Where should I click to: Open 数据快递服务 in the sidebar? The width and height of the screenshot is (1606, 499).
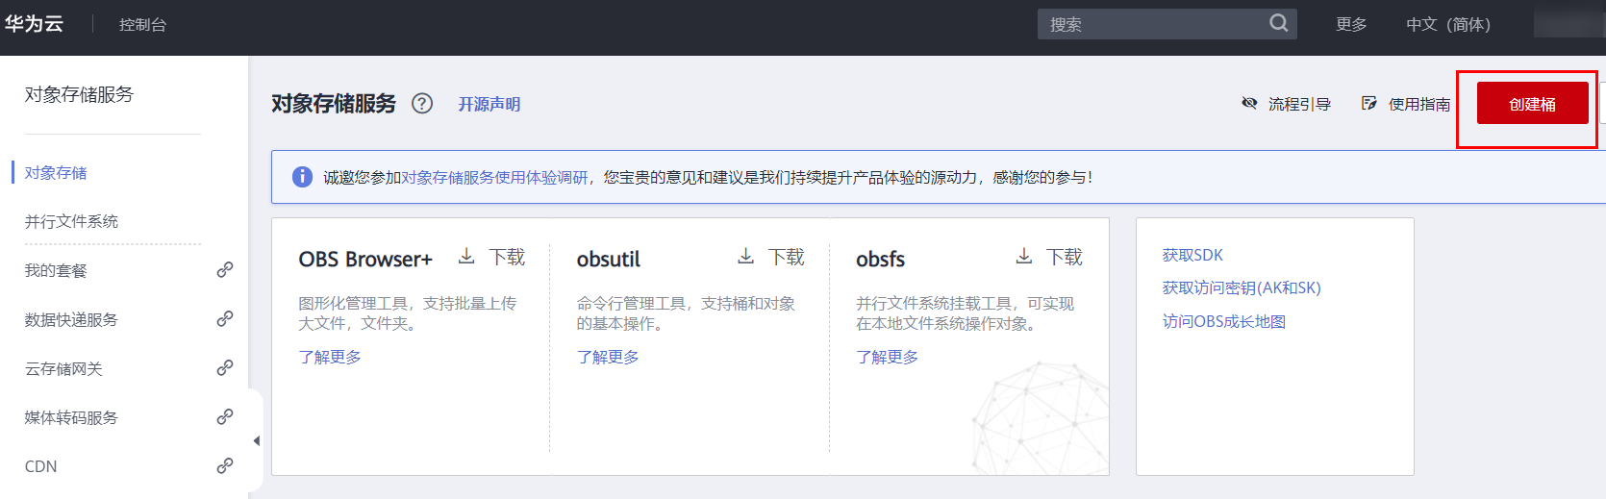[x=71, y=320]
